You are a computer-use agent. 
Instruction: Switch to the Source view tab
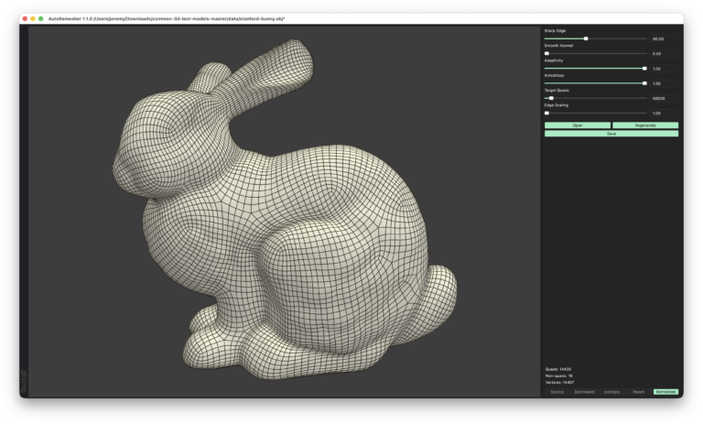(x=557, y=392)
